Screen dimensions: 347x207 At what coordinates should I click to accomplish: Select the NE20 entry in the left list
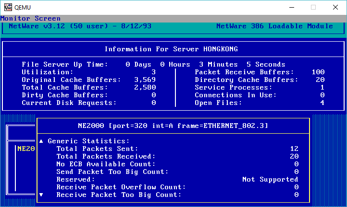click(26, 149)
